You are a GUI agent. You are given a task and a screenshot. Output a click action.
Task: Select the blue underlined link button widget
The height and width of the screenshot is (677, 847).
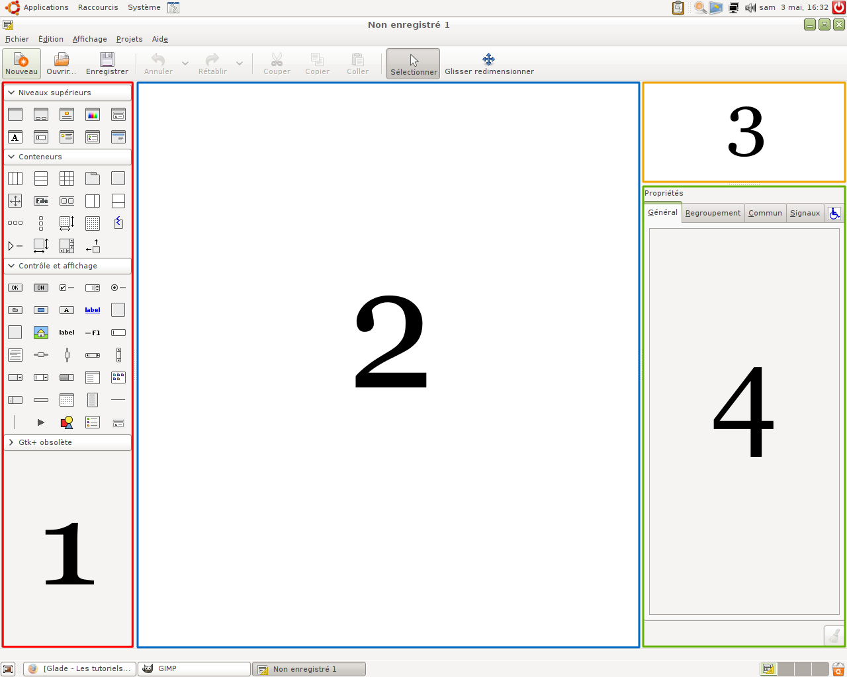(93, 310)
